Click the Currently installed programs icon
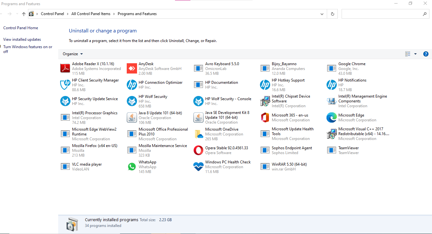 tap(72, 224)
